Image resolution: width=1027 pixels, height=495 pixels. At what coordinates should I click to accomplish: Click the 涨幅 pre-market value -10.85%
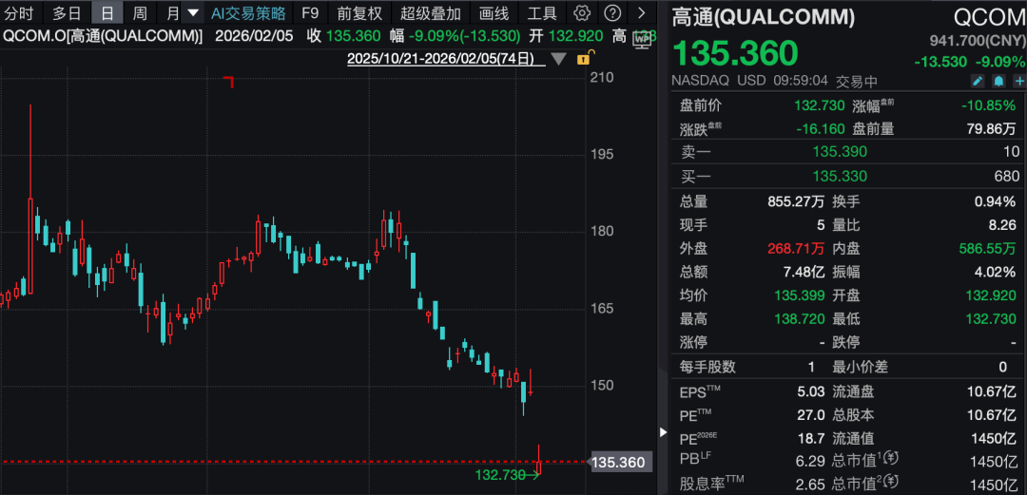pos(989,105)
